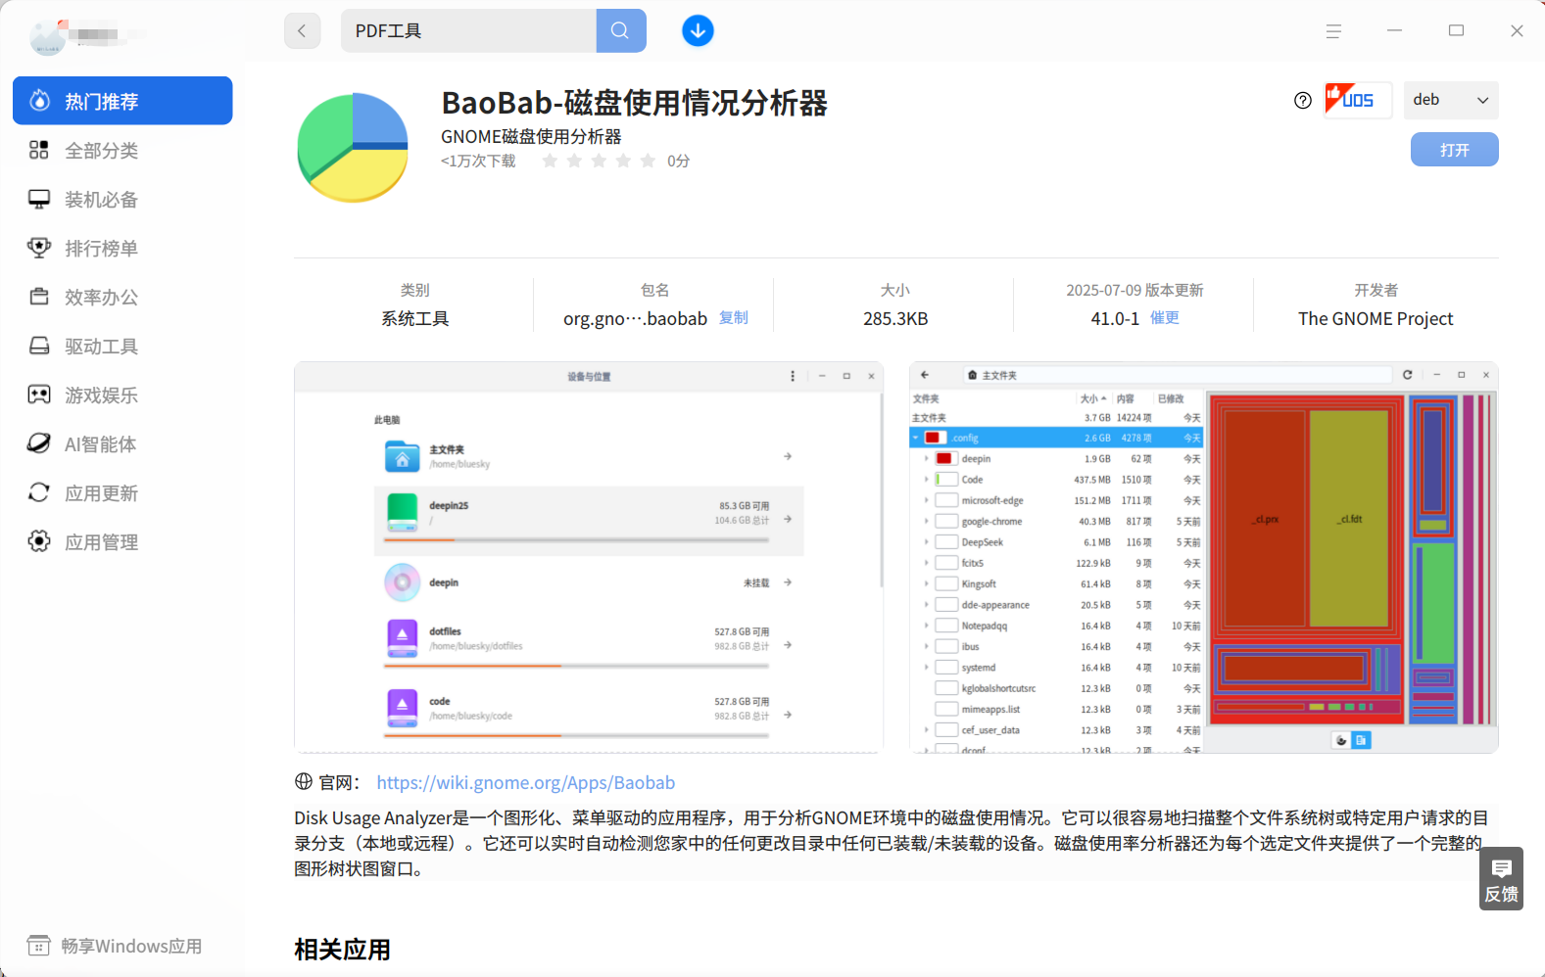Click the help question mark icon
This screenshot has height=977, width=1545.
coord(1302,100)
